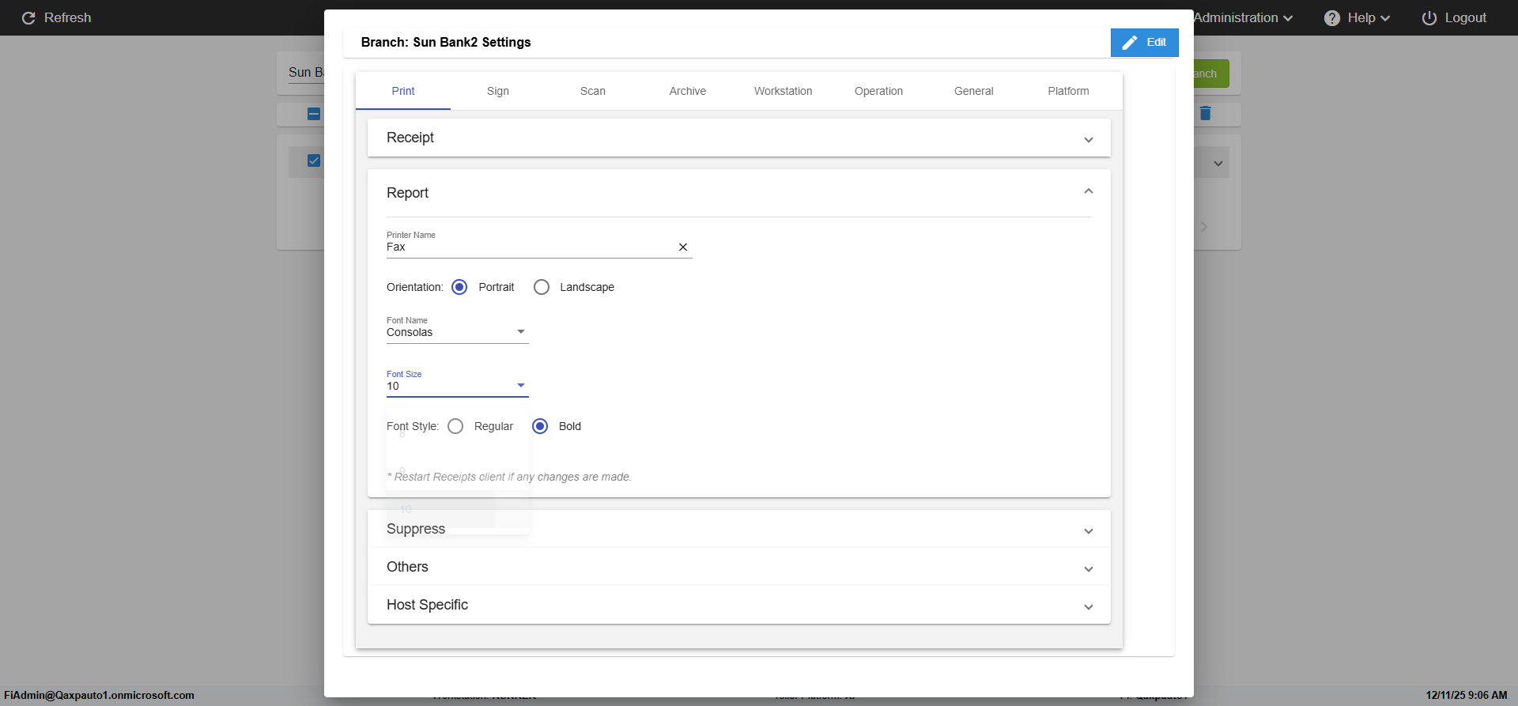Click the Refresh icon in top bar
1518x706 pixels.
coord(28,18)
